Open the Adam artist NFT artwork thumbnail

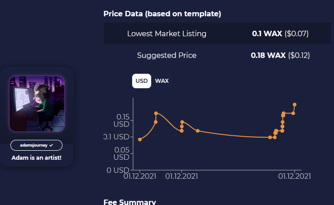pos(37,104)
